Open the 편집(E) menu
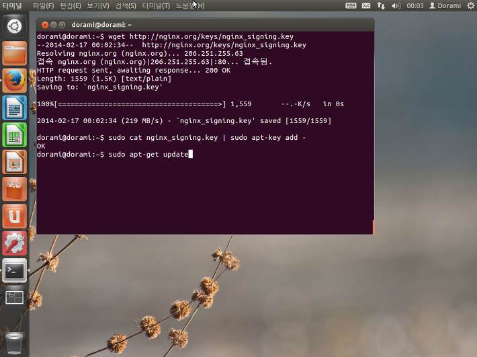Image resolution: width=477 pixels, height=357 pixels. [x=71, y=5]
